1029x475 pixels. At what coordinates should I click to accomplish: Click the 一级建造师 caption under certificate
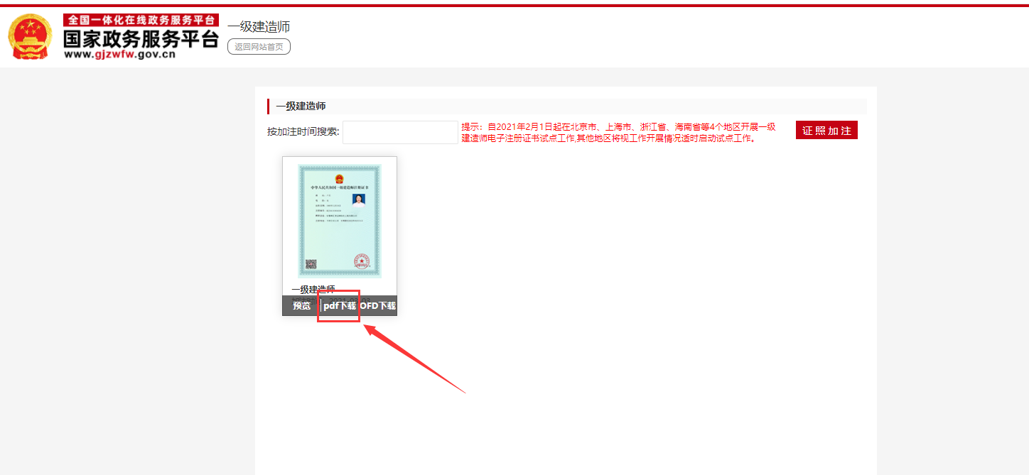tap(313, 290)
